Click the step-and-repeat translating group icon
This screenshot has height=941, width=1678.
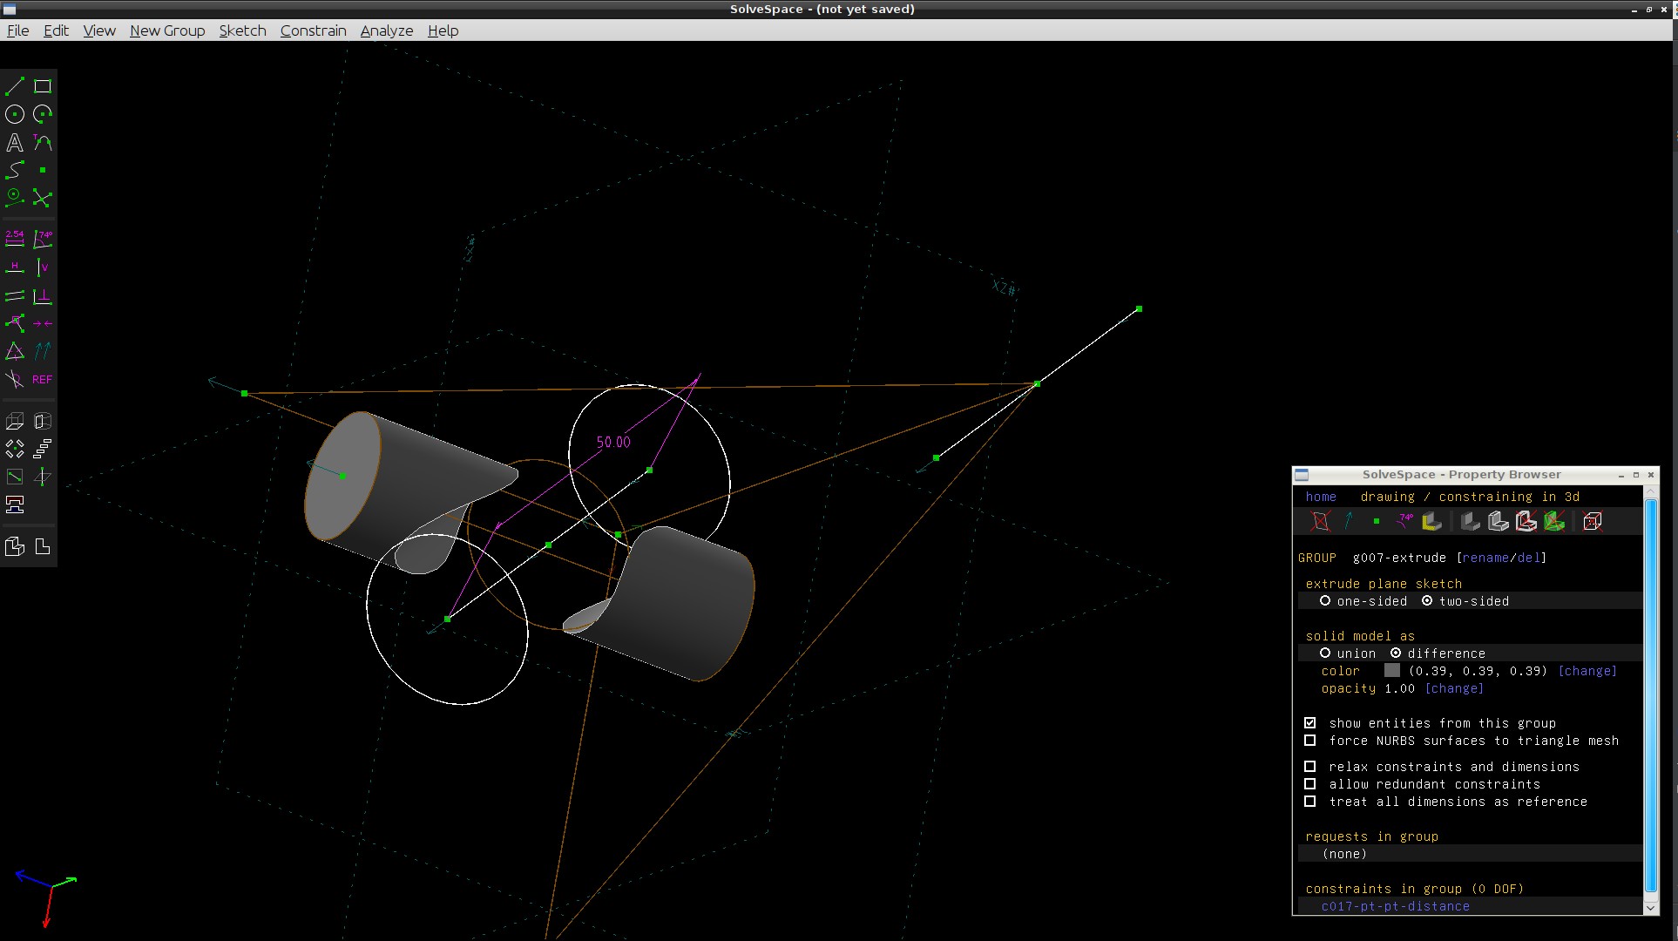[x=43, y=450]
